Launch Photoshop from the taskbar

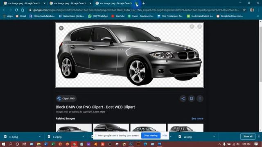click(x=131, y=144)
